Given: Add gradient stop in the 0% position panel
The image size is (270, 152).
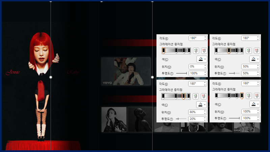Looking at the screenshot, I should point(196,50).
